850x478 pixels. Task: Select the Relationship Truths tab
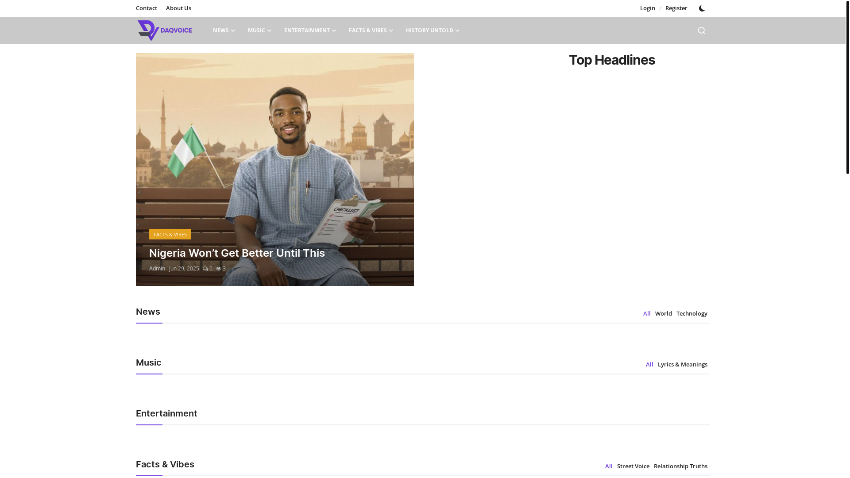tap(680, 466)
